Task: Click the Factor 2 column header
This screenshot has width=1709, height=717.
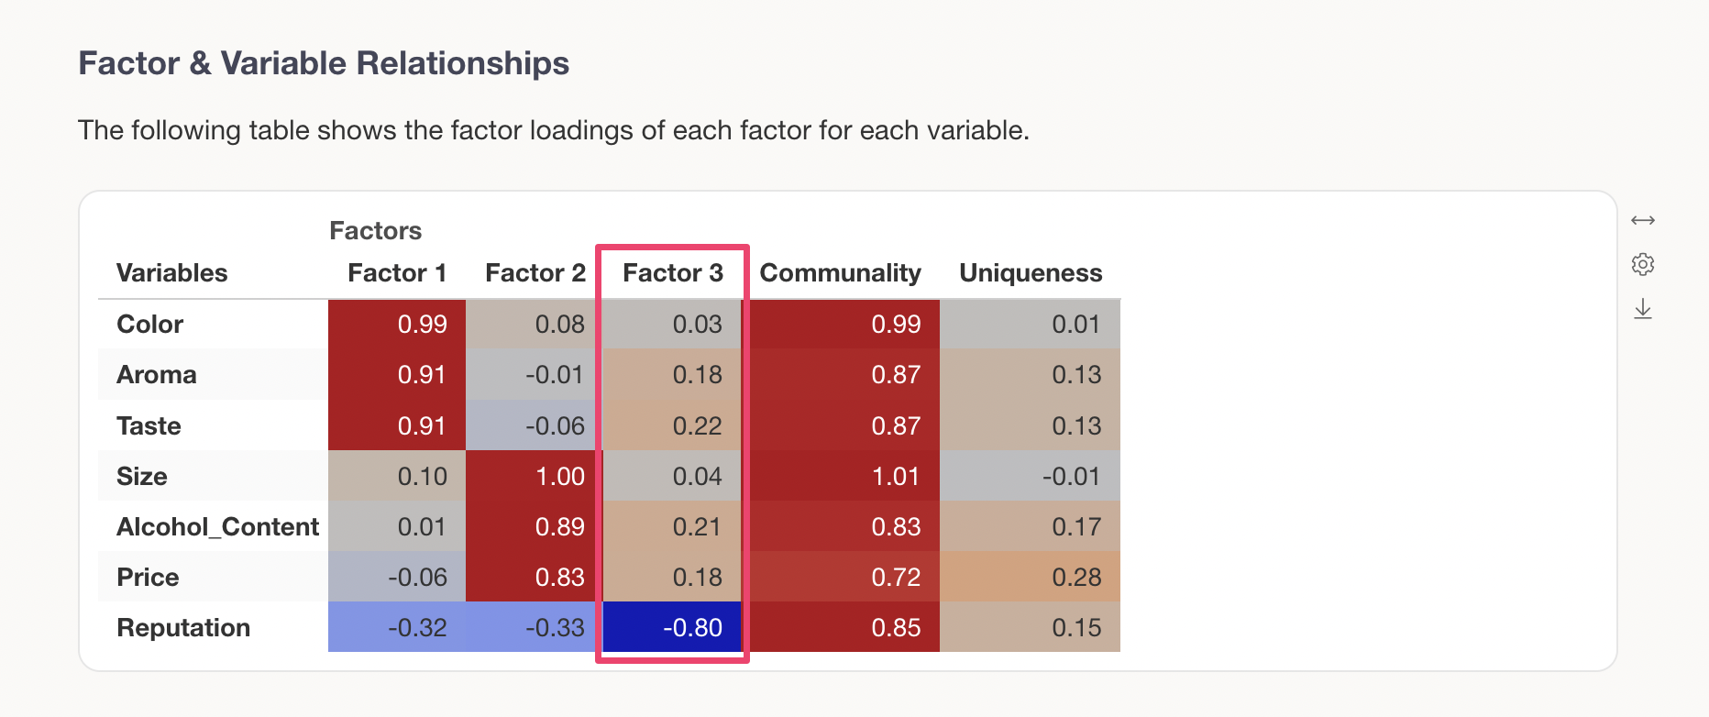Action: (535, 273)
